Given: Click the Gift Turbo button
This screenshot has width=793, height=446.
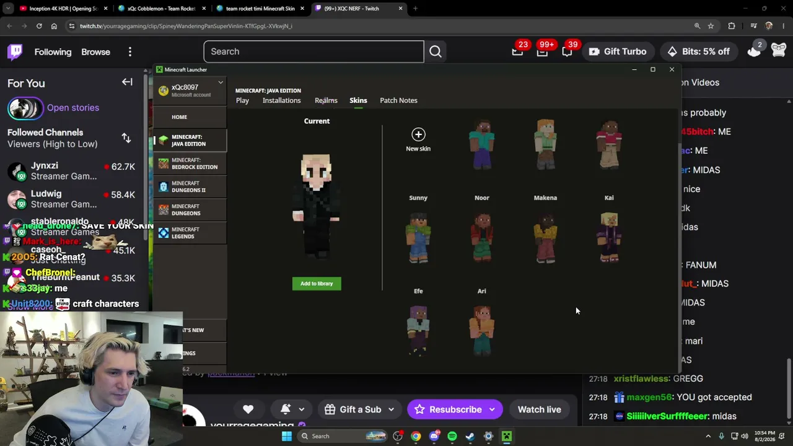Looking at the screenshot, I should click(617, 52).
